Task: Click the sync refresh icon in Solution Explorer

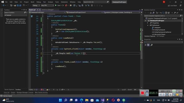Action: coord(163,13)
